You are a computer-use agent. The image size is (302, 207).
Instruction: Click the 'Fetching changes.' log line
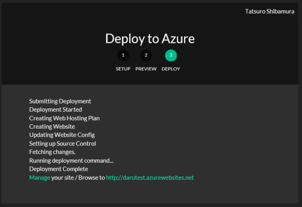click(x=52, y=152)
